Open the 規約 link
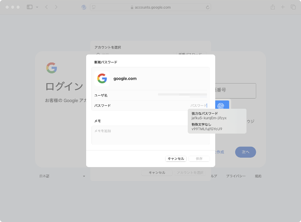Screen dimensions: 301x222 pyautogui.click(x=258, y=176)
